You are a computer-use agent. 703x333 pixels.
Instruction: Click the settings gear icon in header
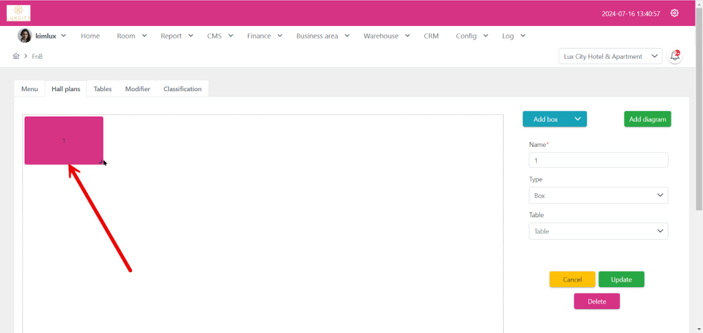tap(674, 13)
